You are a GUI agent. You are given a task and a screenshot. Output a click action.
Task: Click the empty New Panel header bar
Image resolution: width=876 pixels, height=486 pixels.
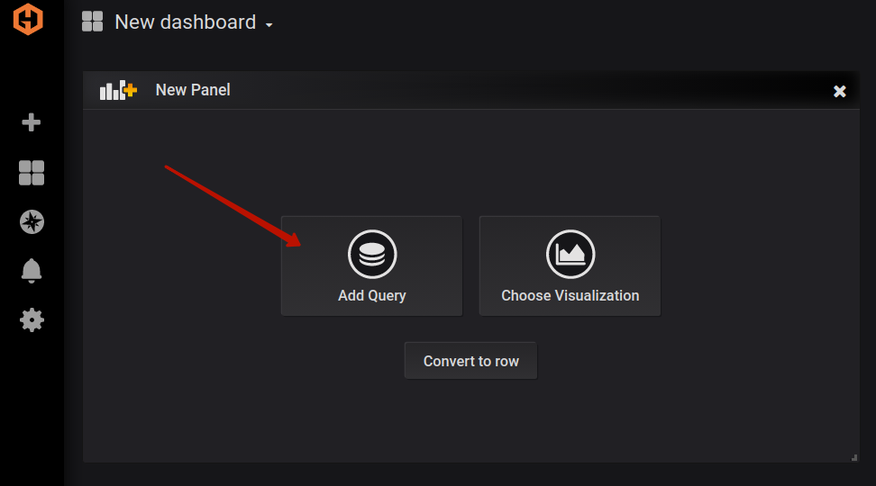click(x=531, y=90)
